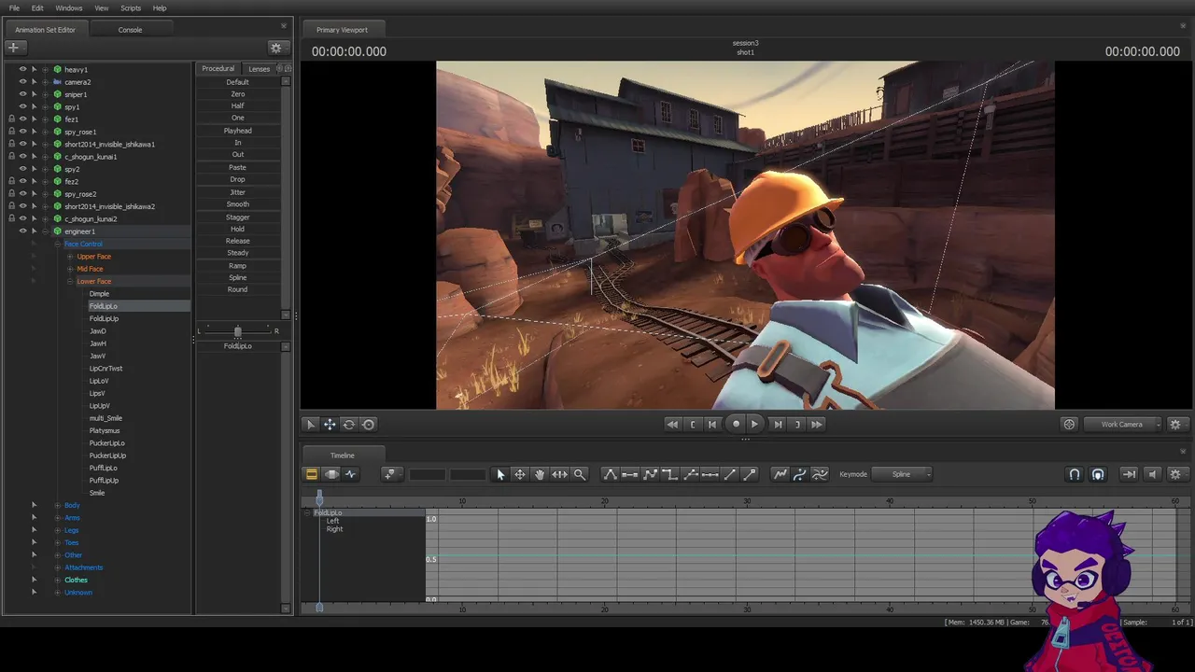1195x672 pixels.
Task: Activate the viewport screen manipulator tool
Action: pyautogui.click(x=369, y=424)
